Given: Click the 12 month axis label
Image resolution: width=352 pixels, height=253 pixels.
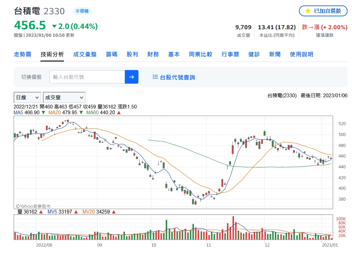Looking at the screenshot, I should 267,245.
